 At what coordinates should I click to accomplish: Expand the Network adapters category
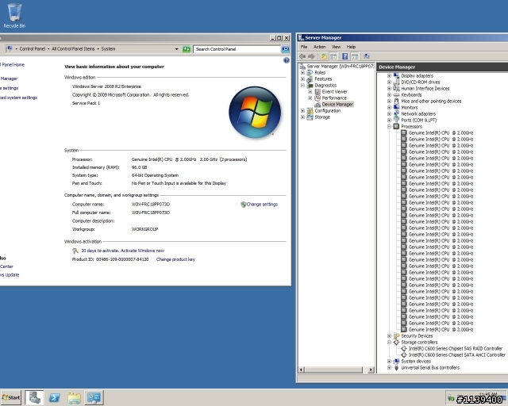(x=389, y=114)
